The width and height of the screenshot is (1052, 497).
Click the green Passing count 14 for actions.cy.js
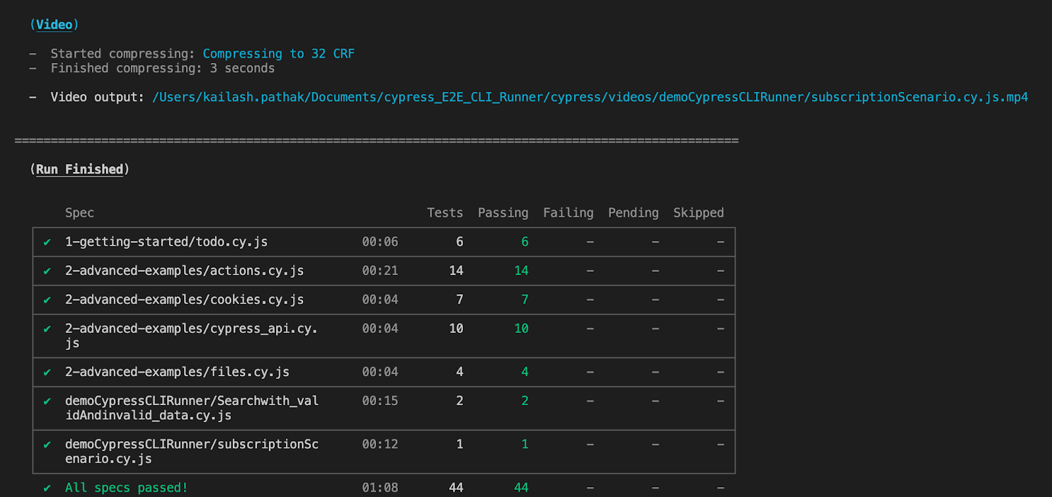521,270
